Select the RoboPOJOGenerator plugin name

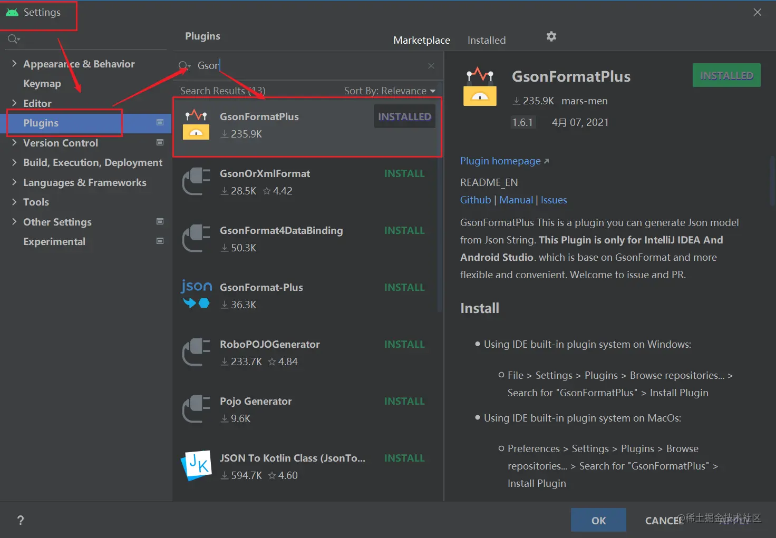[270, 344]
